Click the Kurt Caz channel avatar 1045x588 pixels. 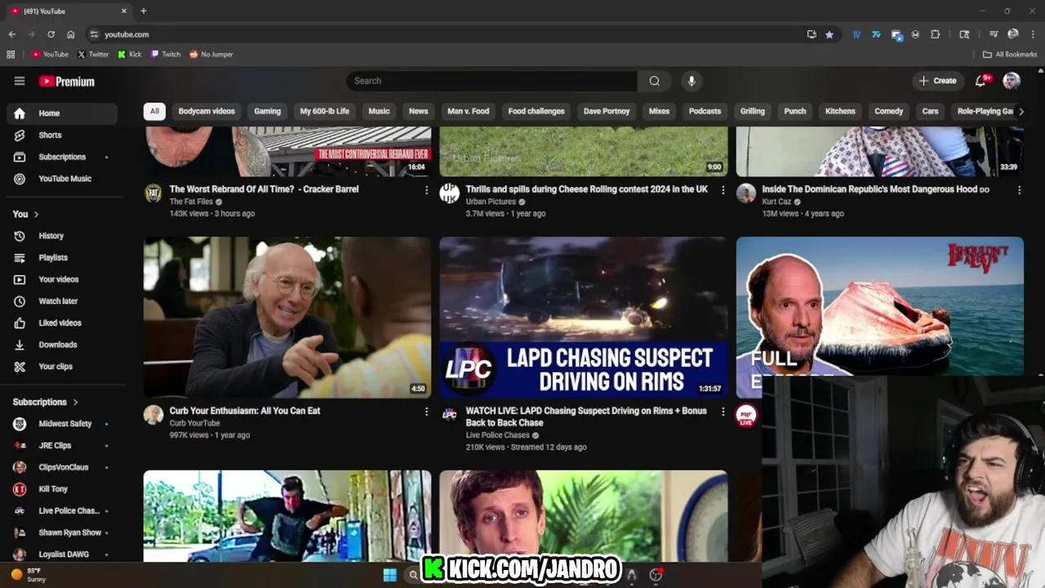(x=746, y=194)
